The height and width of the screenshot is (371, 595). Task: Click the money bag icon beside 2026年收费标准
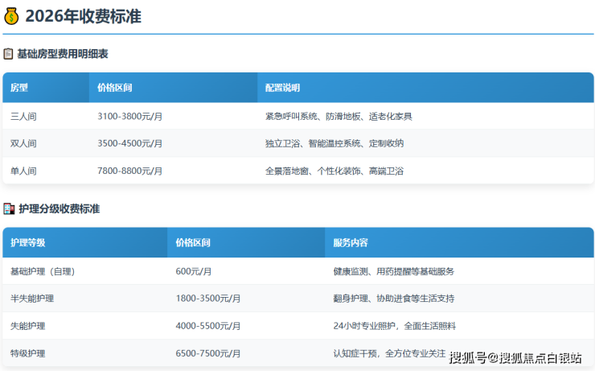[11, 16]
